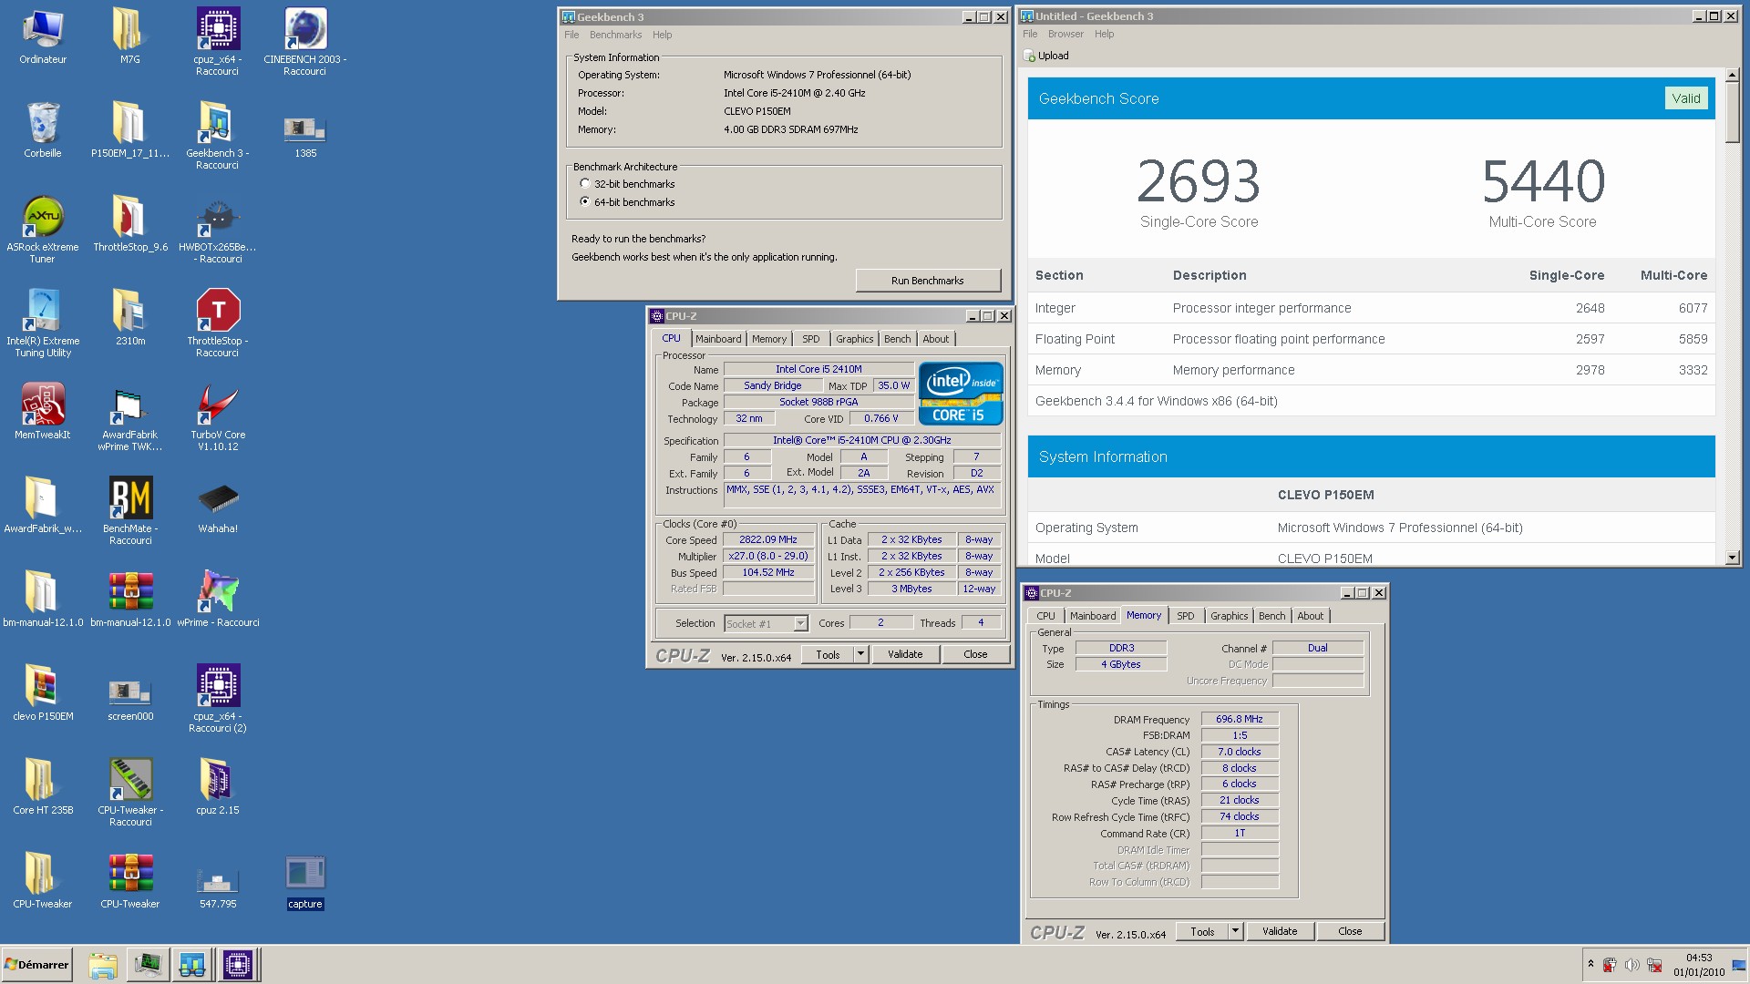Click scrollbar down arrow in Geekbench results
Screen dimensions: 1750x984
click(1732, 557)
